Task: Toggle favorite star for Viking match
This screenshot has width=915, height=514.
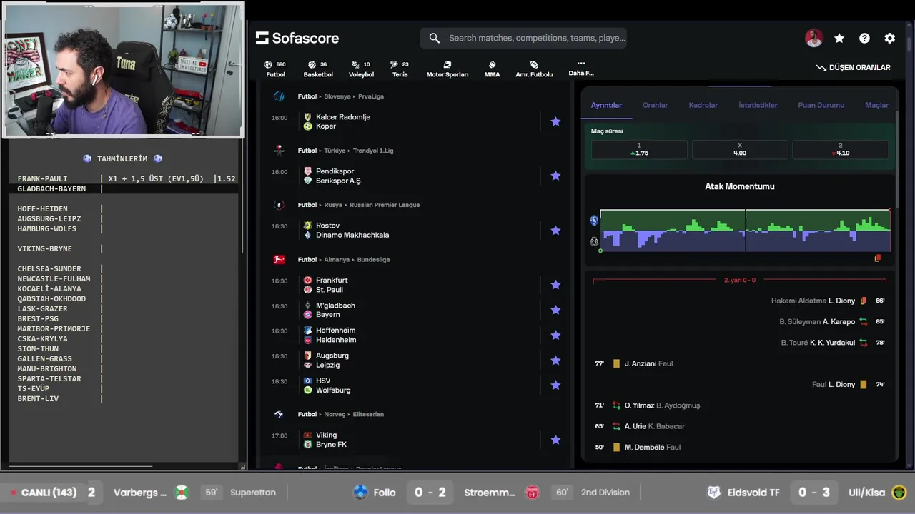Action: 555,440
